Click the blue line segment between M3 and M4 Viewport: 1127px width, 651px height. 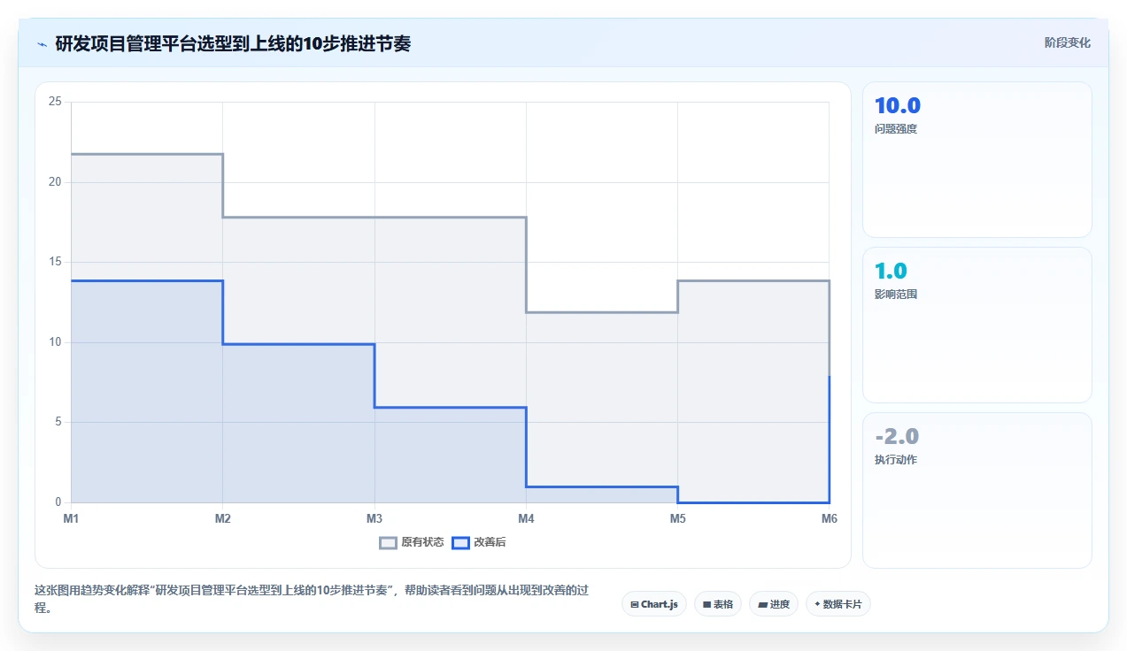450,407
